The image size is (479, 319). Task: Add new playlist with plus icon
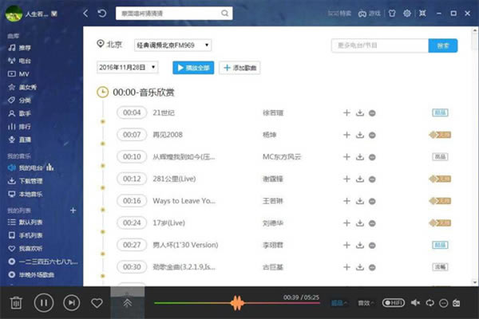click(73, 211)
